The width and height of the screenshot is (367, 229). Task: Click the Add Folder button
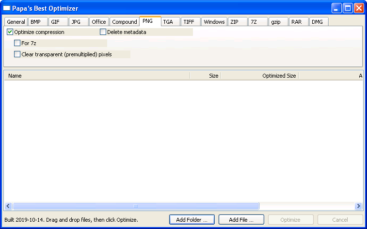pos(191,220)
